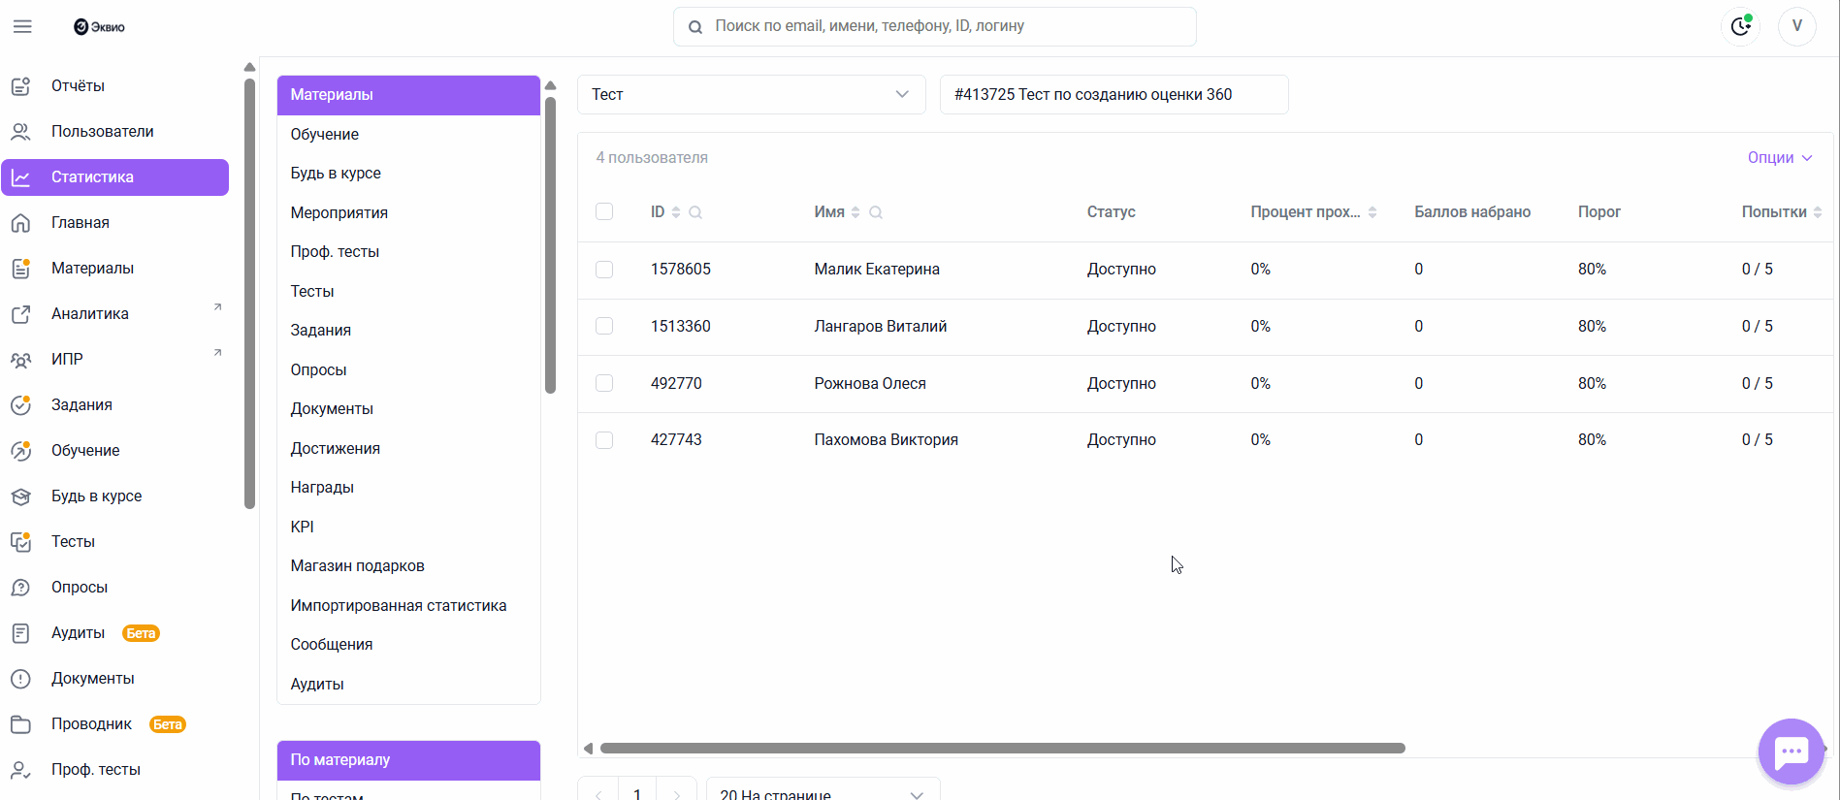Select the row checkbox for Рожнова Олеся

click(604, 383)
